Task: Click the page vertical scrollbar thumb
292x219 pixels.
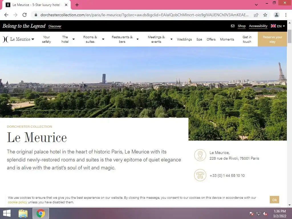Action: tap(290, 36)
